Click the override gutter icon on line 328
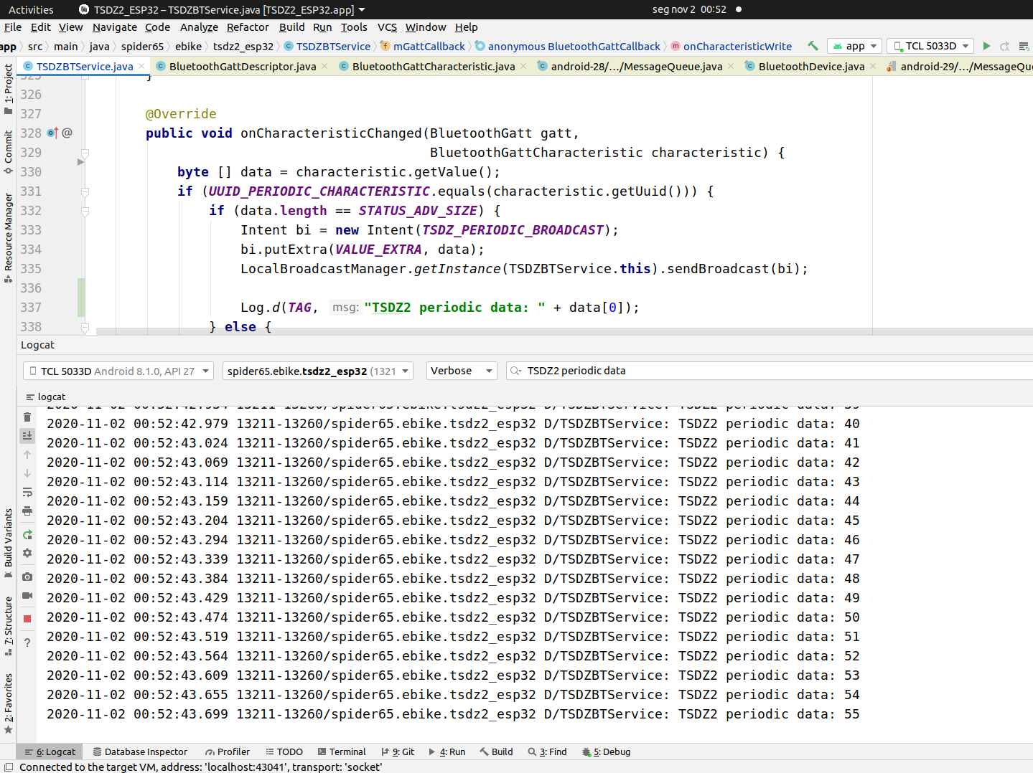Image resolution: width=1033 pixels, height=773 pixels. [52, 133]
